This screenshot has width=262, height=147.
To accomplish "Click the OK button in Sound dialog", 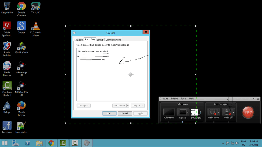I will pyautogui.click(x=109, y=113).
